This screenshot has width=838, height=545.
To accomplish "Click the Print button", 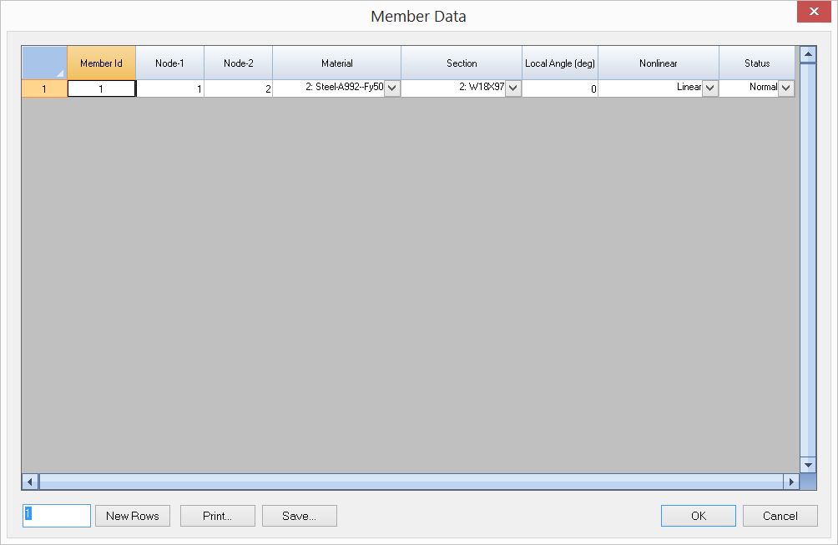I will [217, 515].
